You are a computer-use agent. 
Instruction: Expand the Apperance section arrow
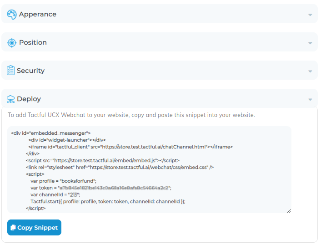click(310, 15)
